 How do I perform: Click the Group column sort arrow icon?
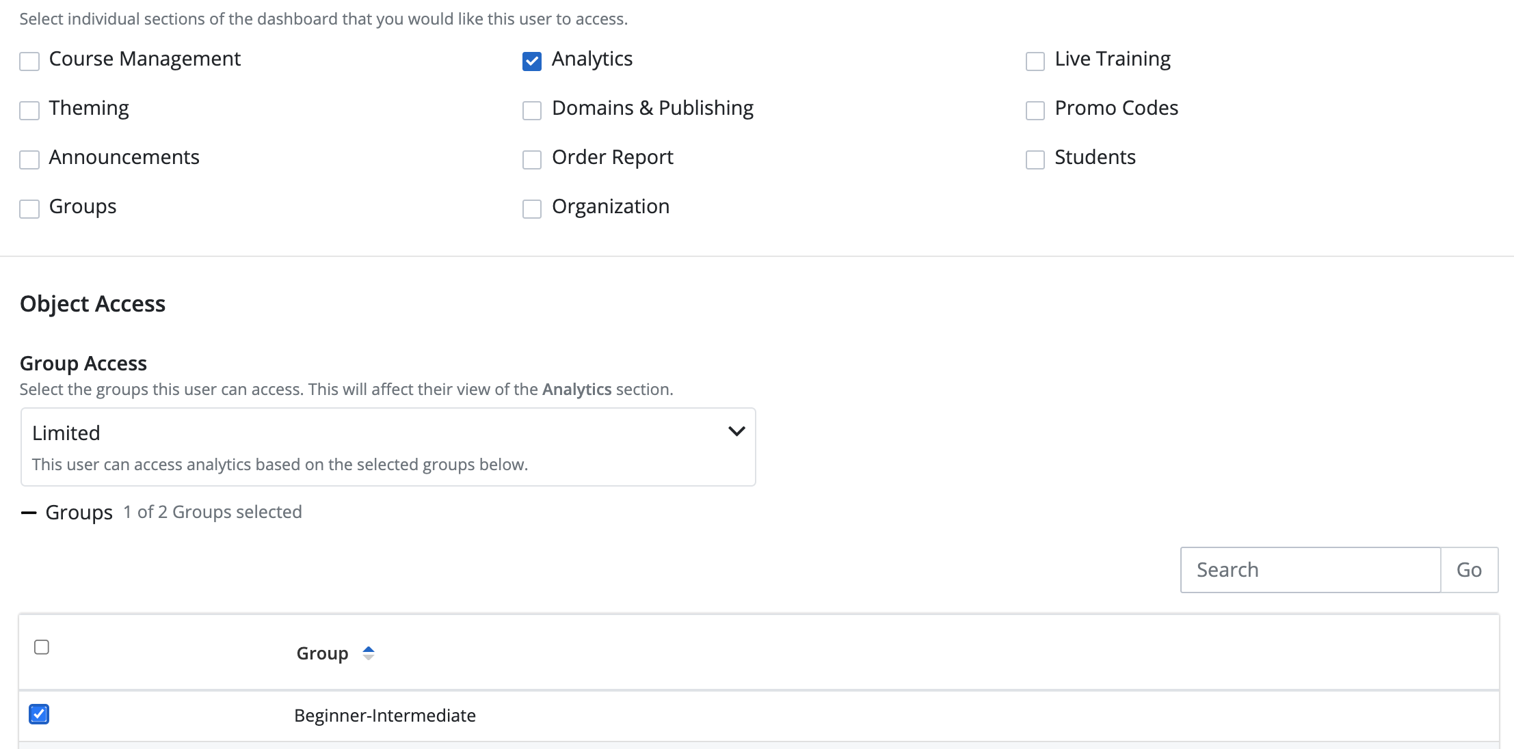pyautogui.click(x=368, y=653)
